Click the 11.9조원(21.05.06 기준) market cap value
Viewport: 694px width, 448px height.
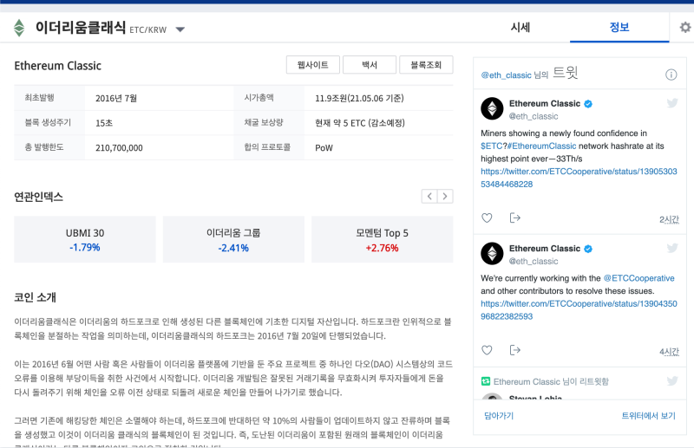[359, 98]
